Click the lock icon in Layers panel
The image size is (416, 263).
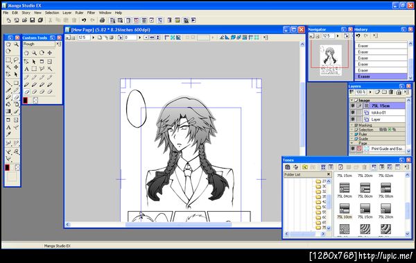pos(399,92)
